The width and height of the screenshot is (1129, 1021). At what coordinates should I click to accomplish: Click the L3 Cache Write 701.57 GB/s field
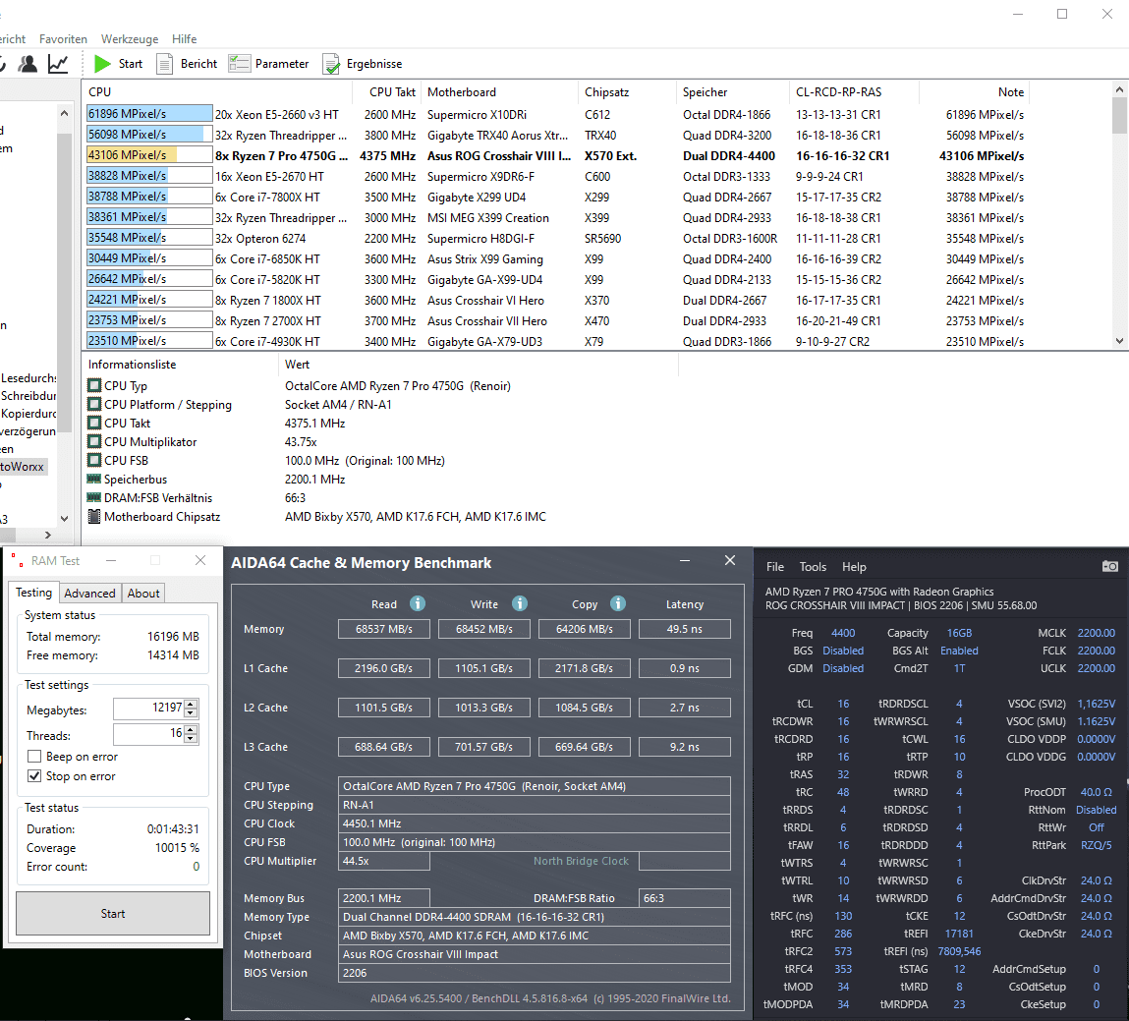pyautogui.click(x=483, y=747)
